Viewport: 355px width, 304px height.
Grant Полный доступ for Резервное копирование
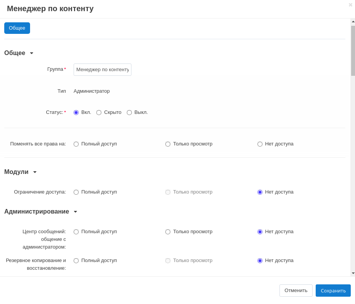tap(76, 261)
